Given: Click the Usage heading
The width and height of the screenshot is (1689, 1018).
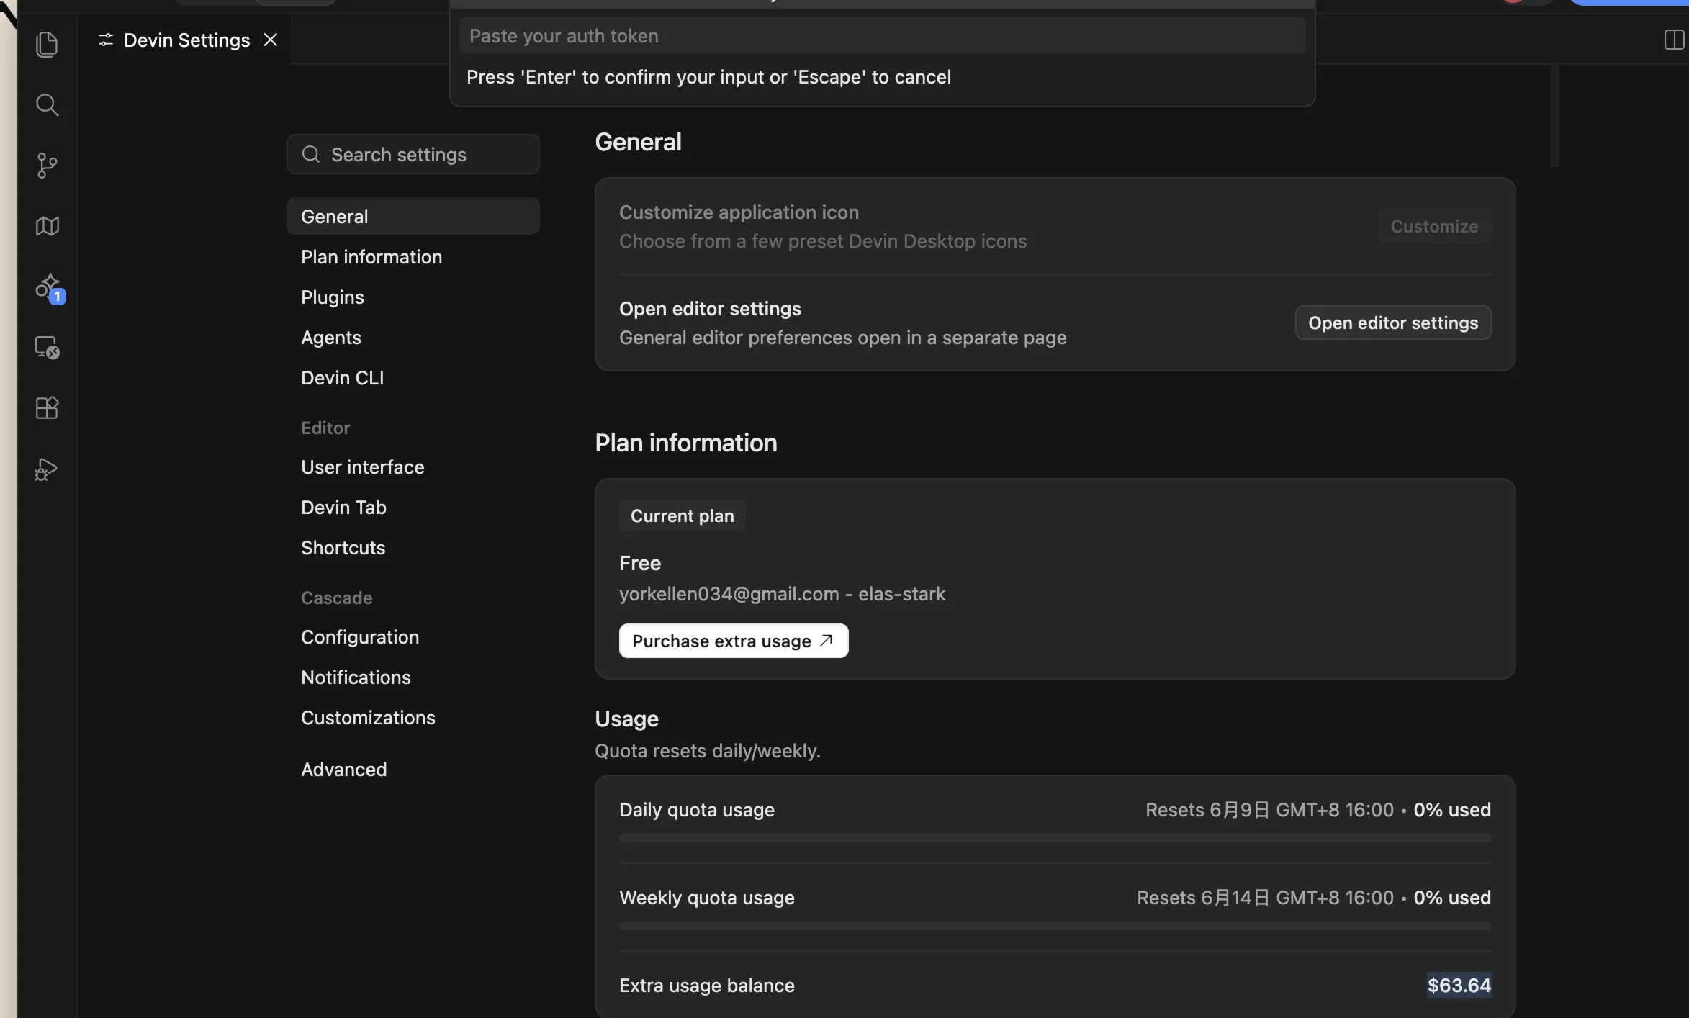Looking at the screenshot, I should point(627,719).
